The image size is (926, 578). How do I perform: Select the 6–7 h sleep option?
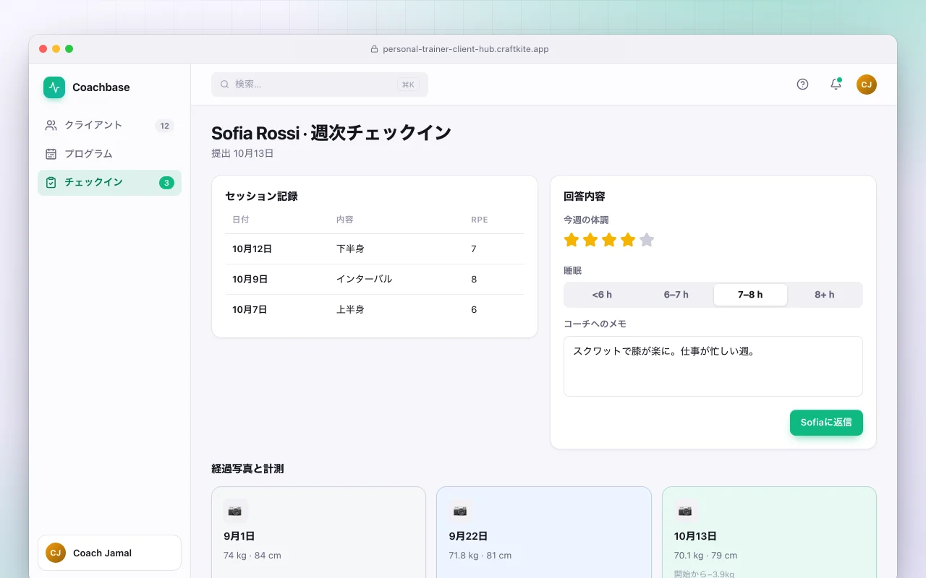pos(676,295)
